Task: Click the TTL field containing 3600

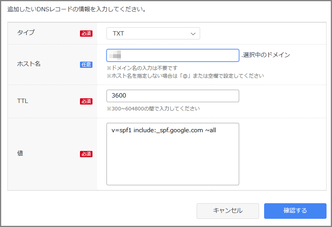Action: (172, 96)
